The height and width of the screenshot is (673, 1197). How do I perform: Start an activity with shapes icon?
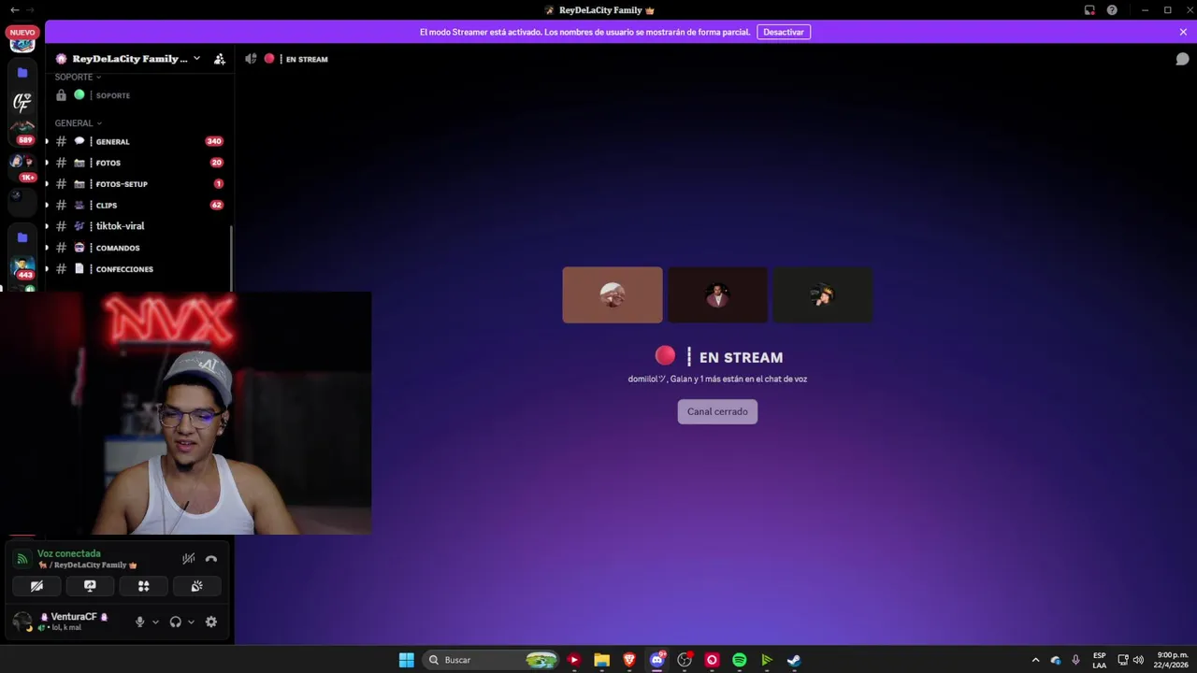143,586
